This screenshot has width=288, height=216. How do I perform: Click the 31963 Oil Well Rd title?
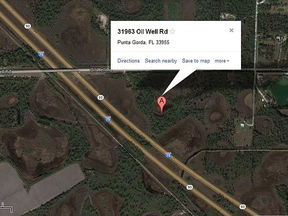coord(142,31)
